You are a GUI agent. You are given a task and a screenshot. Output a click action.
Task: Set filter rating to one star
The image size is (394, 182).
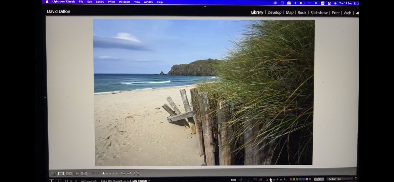coord(271,180)
